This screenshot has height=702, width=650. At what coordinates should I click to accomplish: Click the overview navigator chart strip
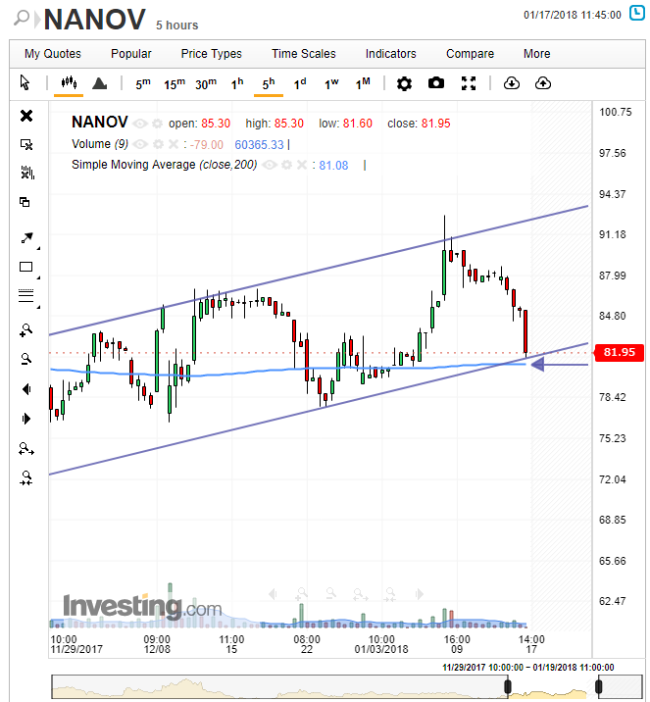coord(347,686)
